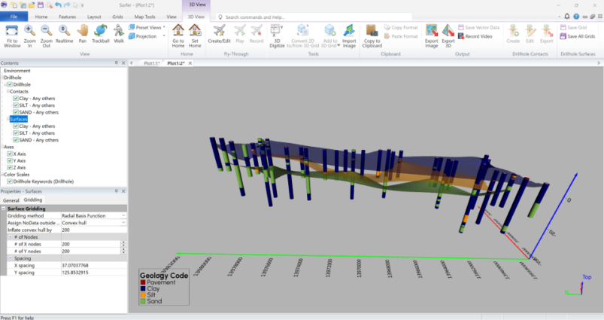Click the Layout ribbon tab
604x320 pixels.
(94, 17)
